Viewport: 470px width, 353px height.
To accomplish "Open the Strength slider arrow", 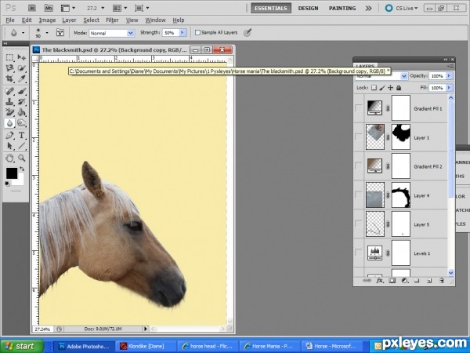I will [x=183, y=33].
